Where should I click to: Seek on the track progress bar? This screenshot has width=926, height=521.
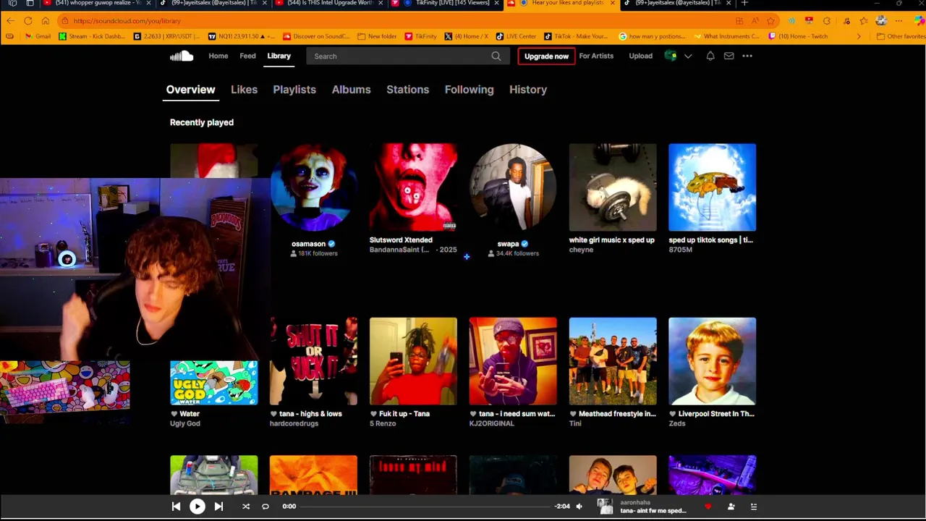click(x=426, y=507)
